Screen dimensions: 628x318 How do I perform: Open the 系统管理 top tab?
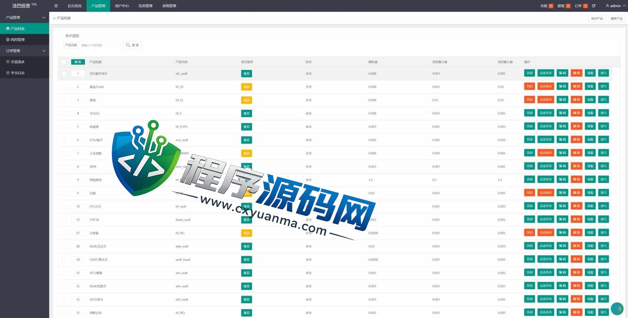[x=169, y=6]
